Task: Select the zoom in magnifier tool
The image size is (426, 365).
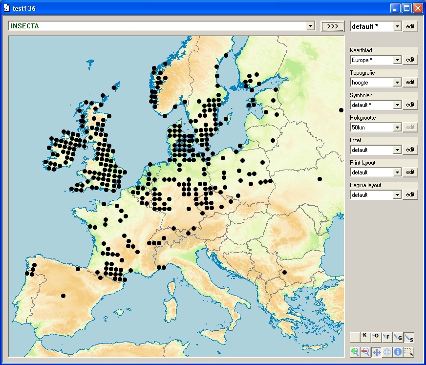Action: pyautogui.click(x=355, y=351)
